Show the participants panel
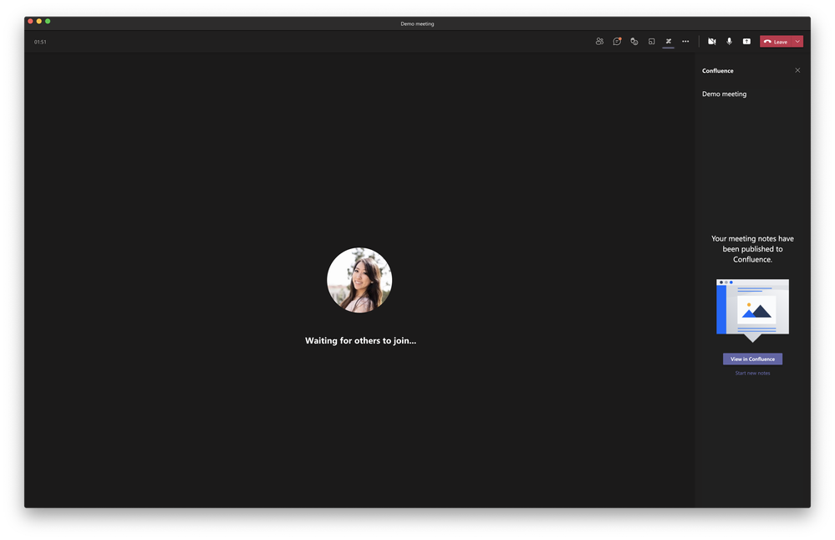 599,42
